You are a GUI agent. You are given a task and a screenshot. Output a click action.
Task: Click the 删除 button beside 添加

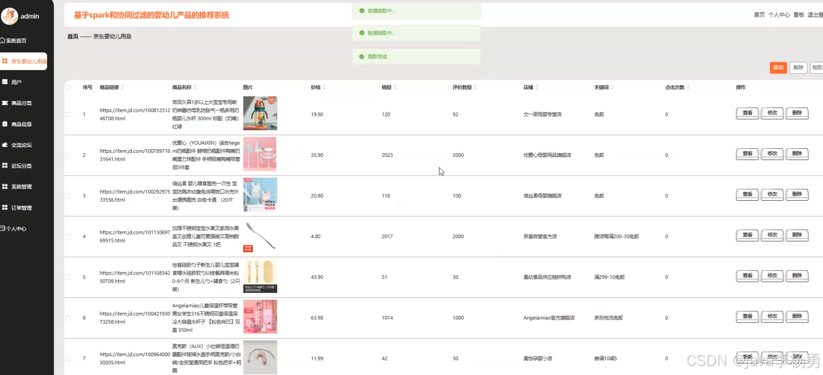[798, 68]
